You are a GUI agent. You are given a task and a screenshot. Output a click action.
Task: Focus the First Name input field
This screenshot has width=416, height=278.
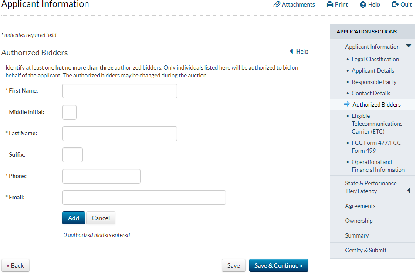[x=120, y=91]
